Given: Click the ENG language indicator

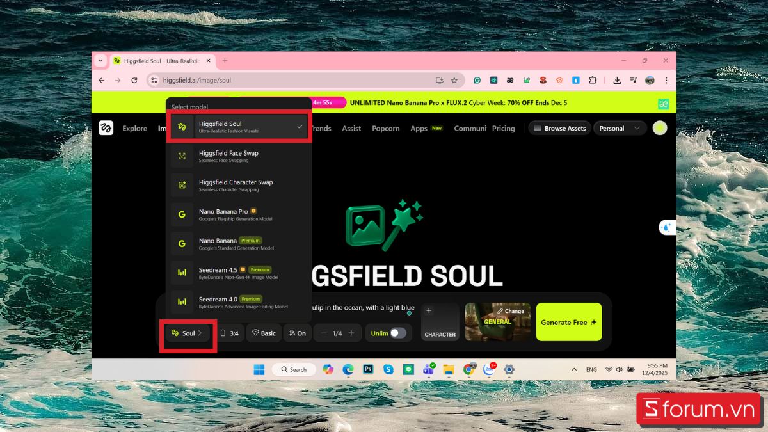Looking at the screenshot, I should pos(591,369).
